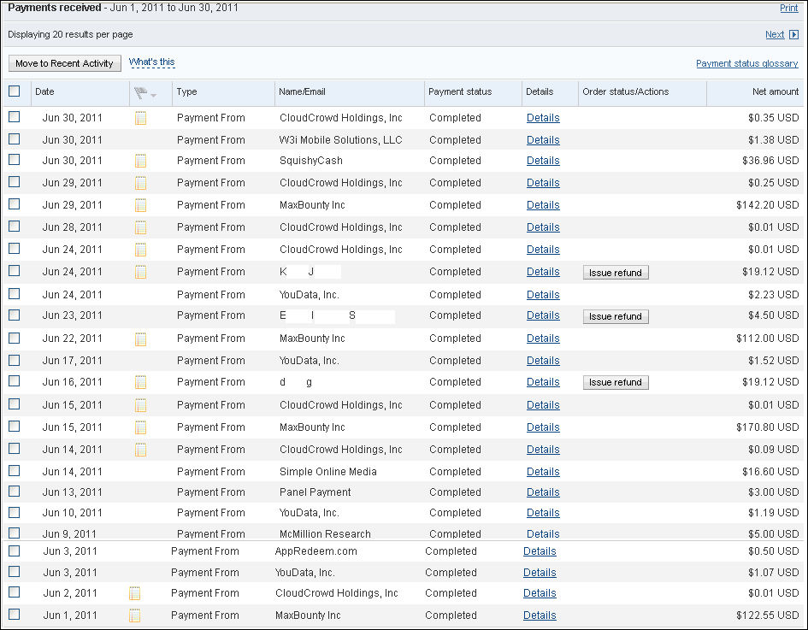Tick the select-all checkbox in table header
The width and height of the screenshot is (808, 630).
point(15,91)
